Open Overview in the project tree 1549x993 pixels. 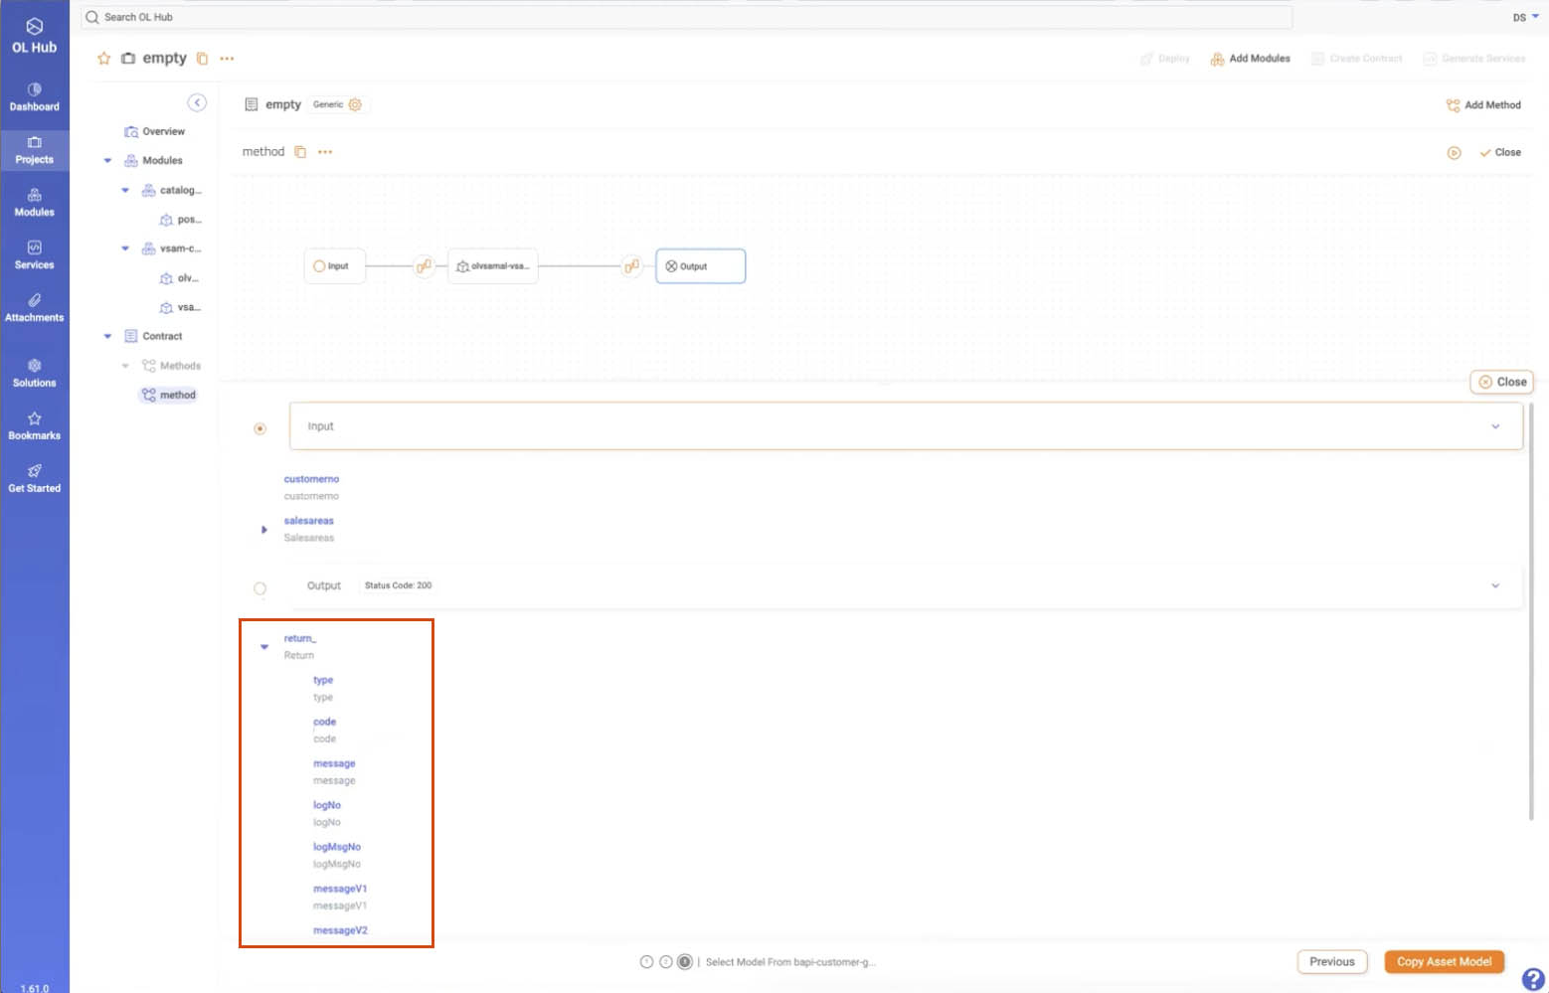(x=154, y=131)
